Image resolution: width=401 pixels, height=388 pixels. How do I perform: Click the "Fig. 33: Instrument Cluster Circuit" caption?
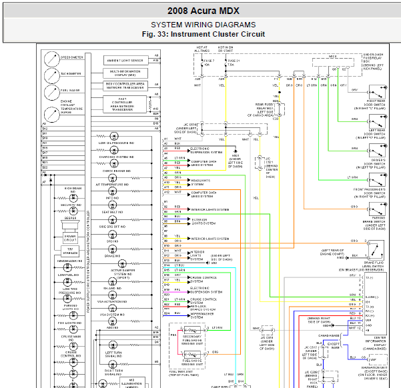[204, 34]
